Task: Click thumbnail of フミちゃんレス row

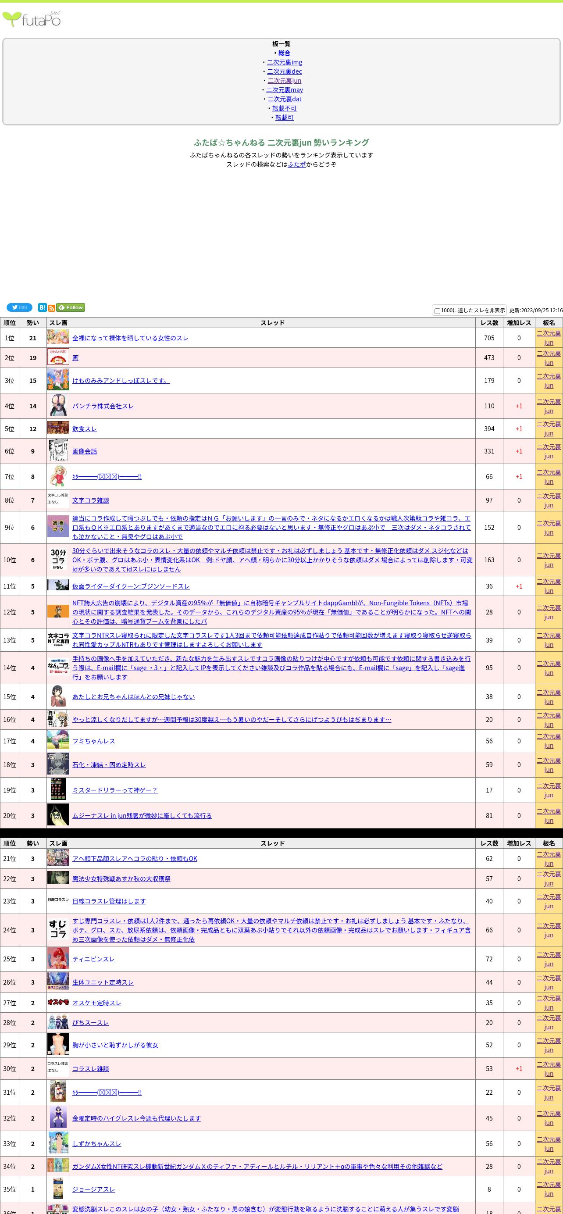Action: click(x=58, y=740)
